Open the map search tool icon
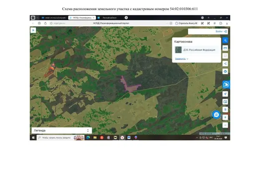267x188 pixels. point(225,40)
